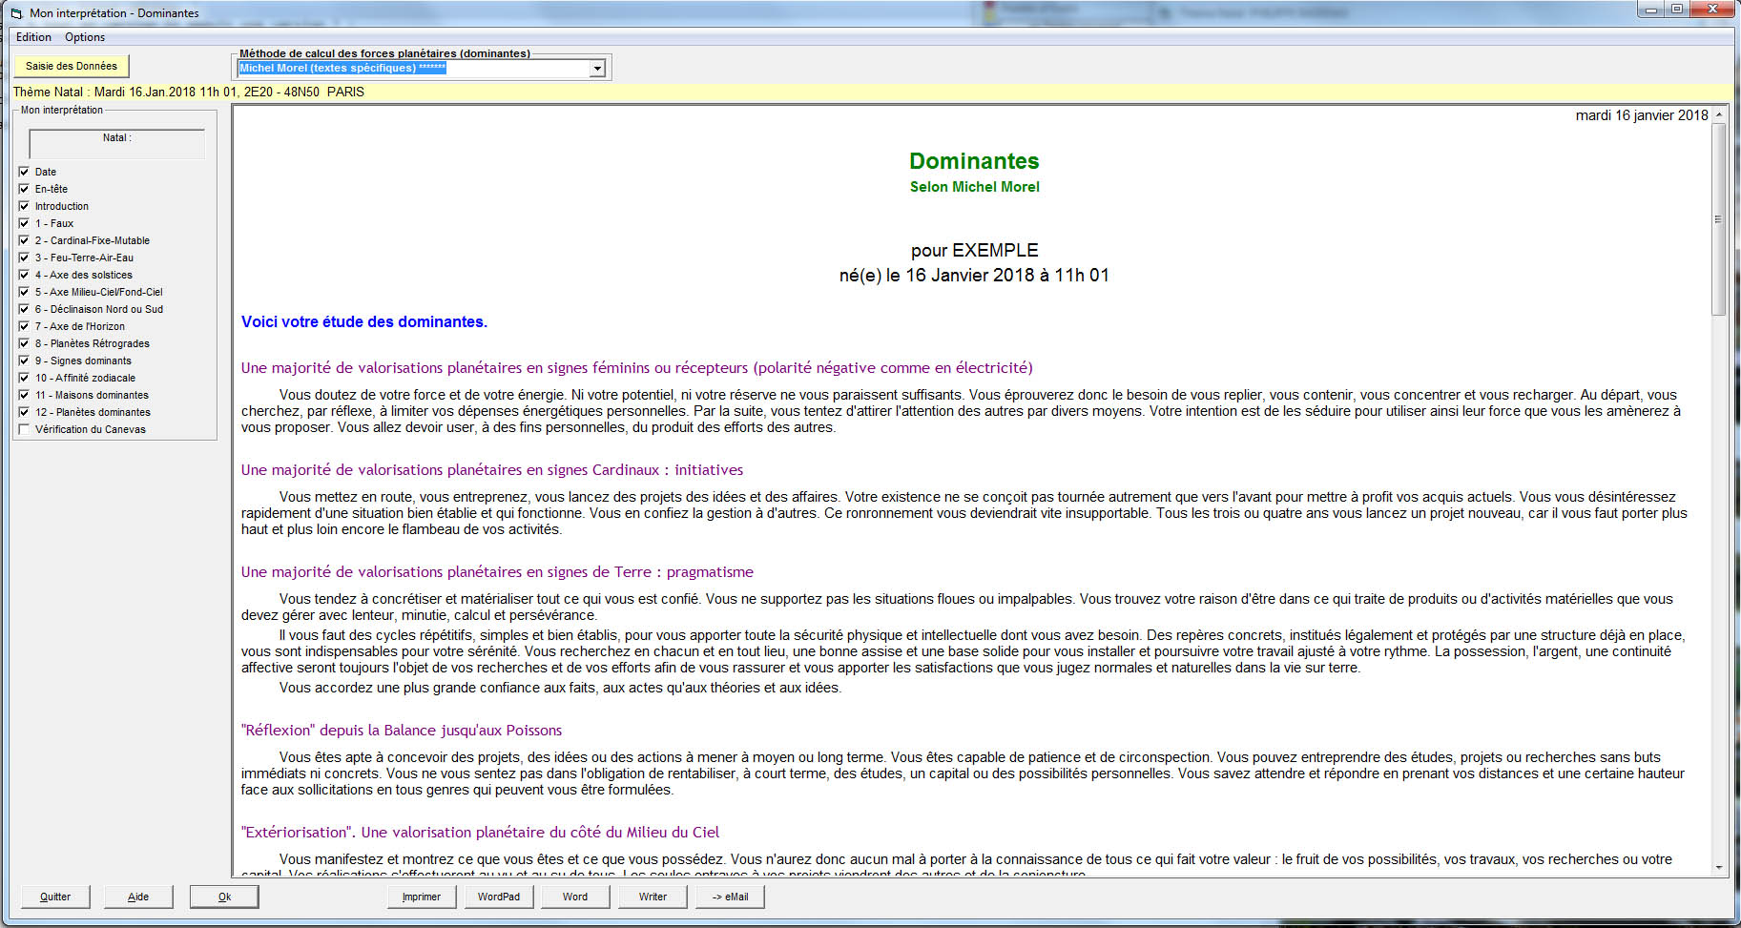
Task: Click the signes féminins ou récepteurs heading
Action: click(637, 368)
